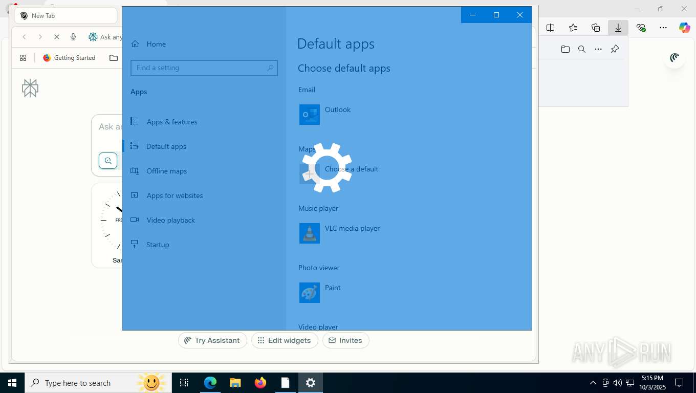Open the network icon in system tray

click(x=630, y=383)
